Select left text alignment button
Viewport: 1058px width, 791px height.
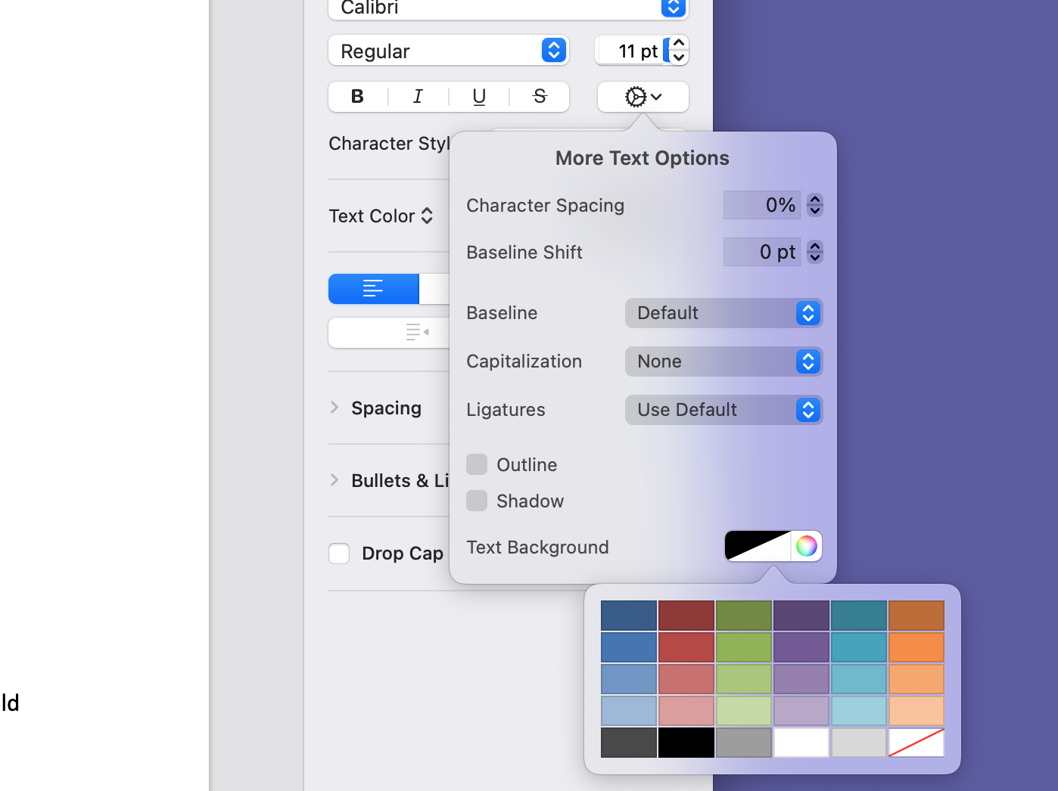pos(373,289)
